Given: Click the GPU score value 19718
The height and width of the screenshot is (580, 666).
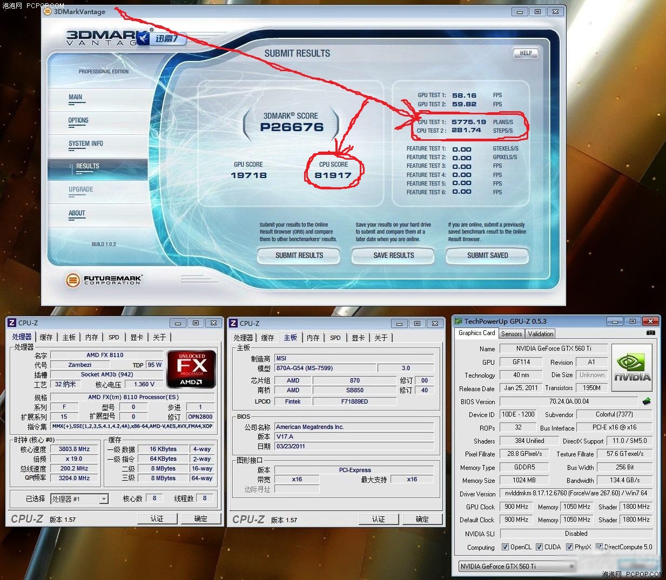Looking at the screenshot, I should click(x=248, y=175).
